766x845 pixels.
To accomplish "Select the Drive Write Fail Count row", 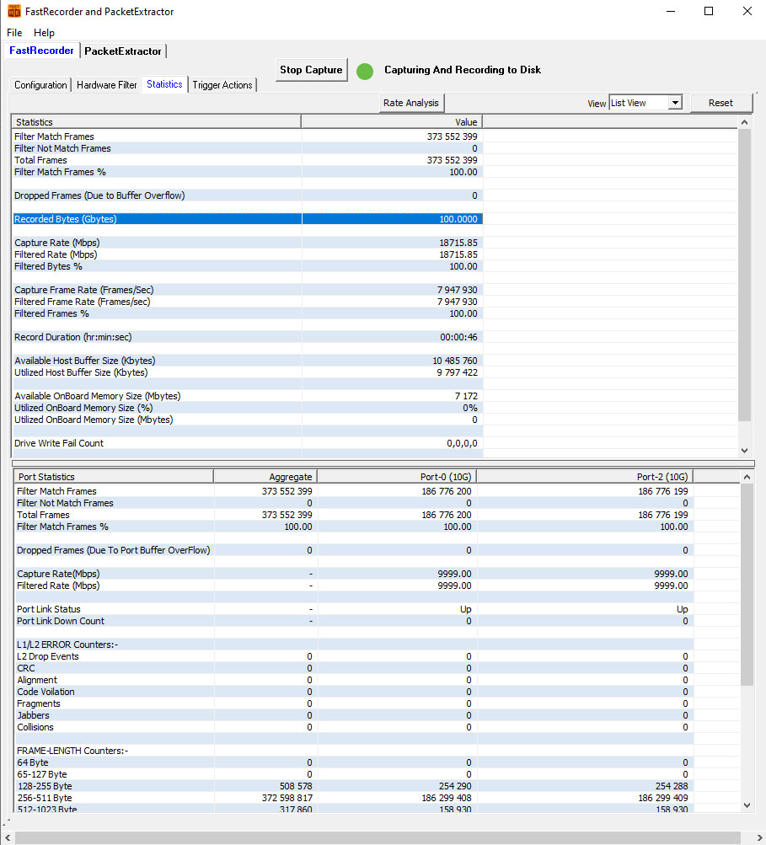I will pos(248,443).
